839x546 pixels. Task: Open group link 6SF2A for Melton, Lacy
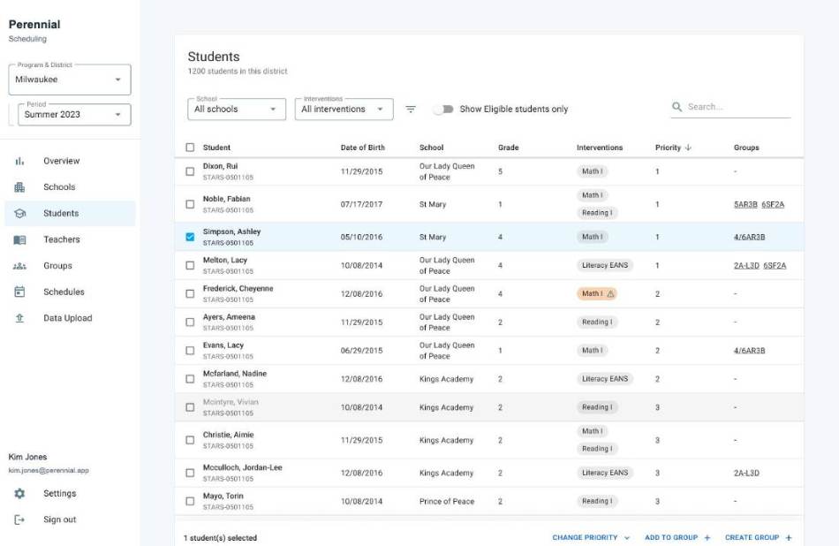coord(775,266)
